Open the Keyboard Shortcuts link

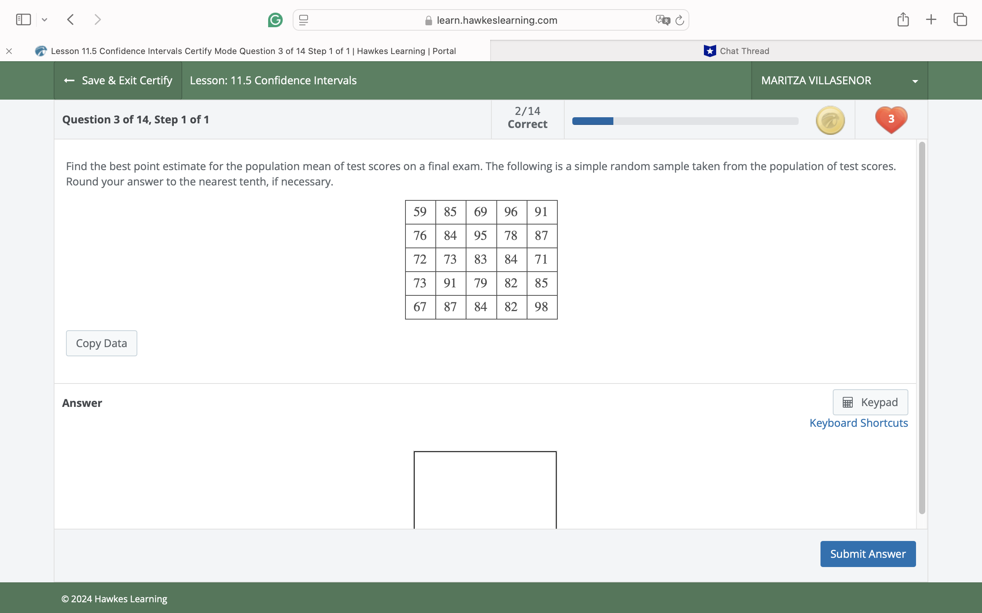click(x=858, y=423)
